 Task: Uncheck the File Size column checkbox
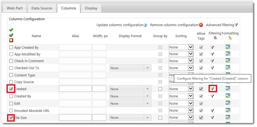(11, 118)
